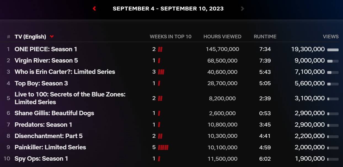Screen dimensions: 343x167
Task: Select Disenchantment: Part 5 title
Action: 49,136
